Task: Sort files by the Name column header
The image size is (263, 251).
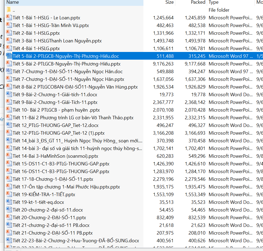Action: [x=13, y=2]
